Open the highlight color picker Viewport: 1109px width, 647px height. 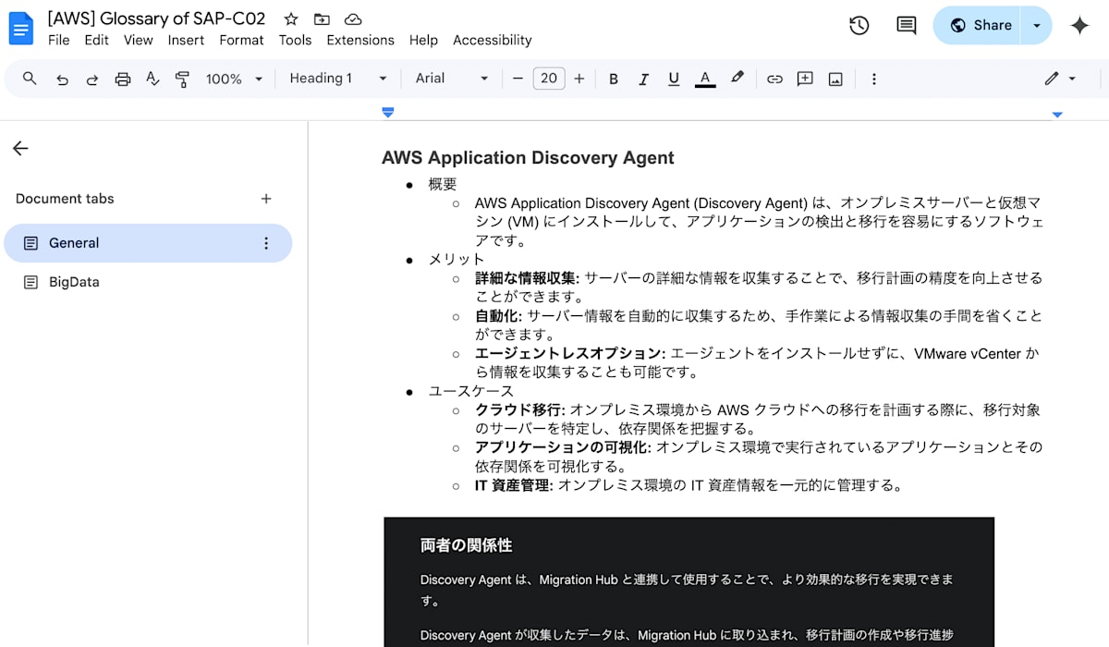[x=737, y=79]
